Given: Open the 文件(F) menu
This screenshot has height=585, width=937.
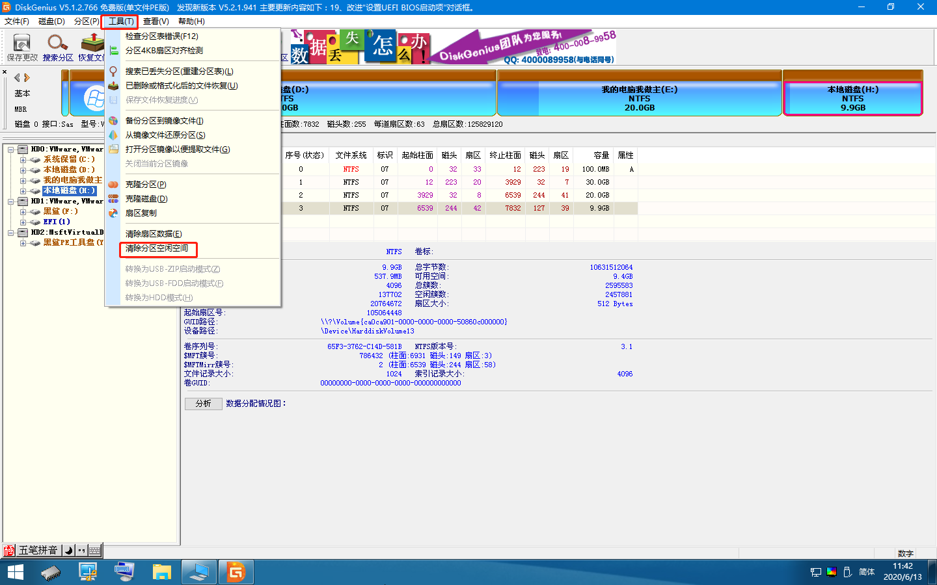Looking at the screenshot, I should pos(17,21).
